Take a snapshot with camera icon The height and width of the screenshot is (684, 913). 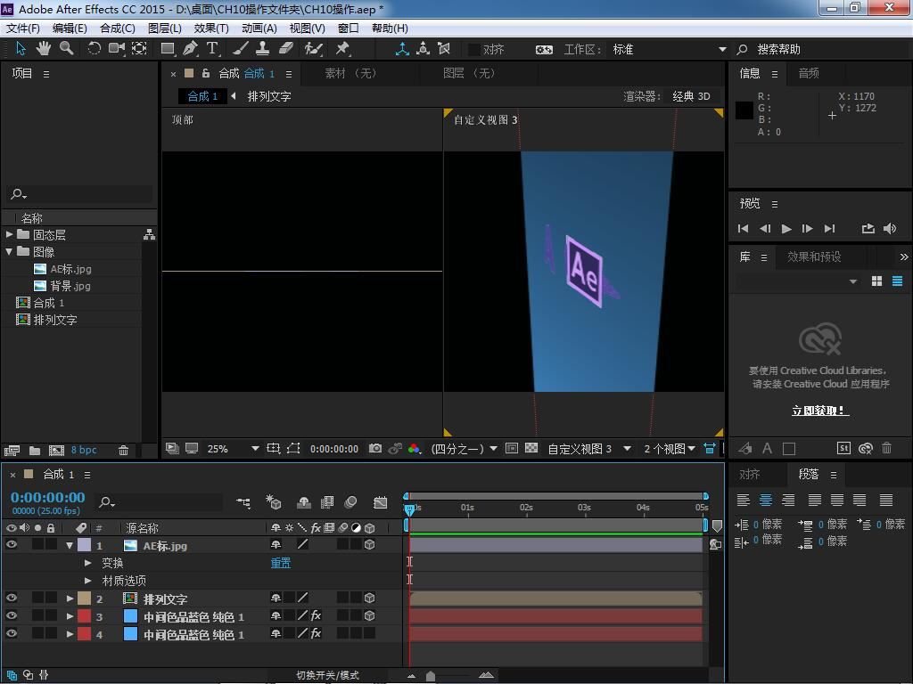(375, 449)
